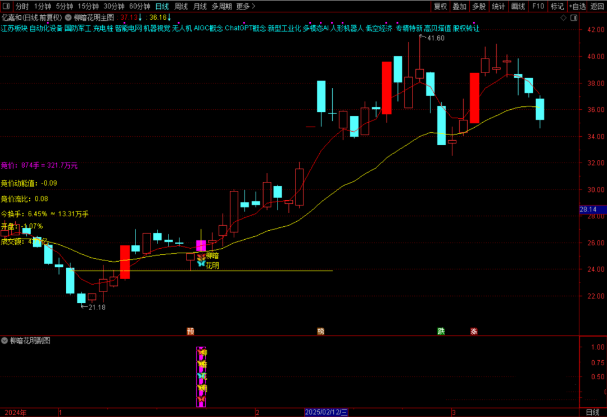Switch to 分时 view
This screenshot has height=417, width=607.
[22, 6]
